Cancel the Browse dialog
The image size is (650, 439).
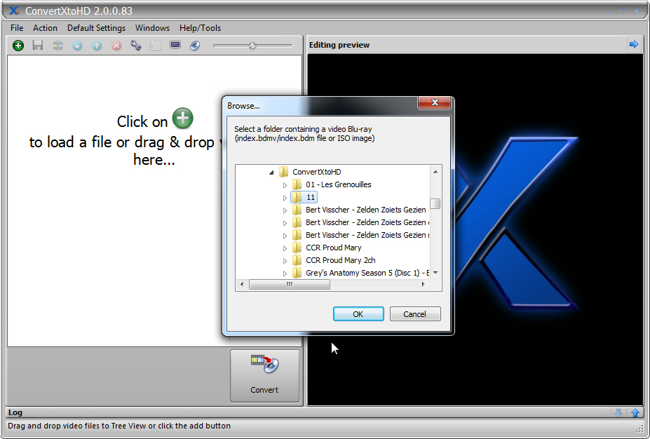pyautogui.click(x=415, y=313)
